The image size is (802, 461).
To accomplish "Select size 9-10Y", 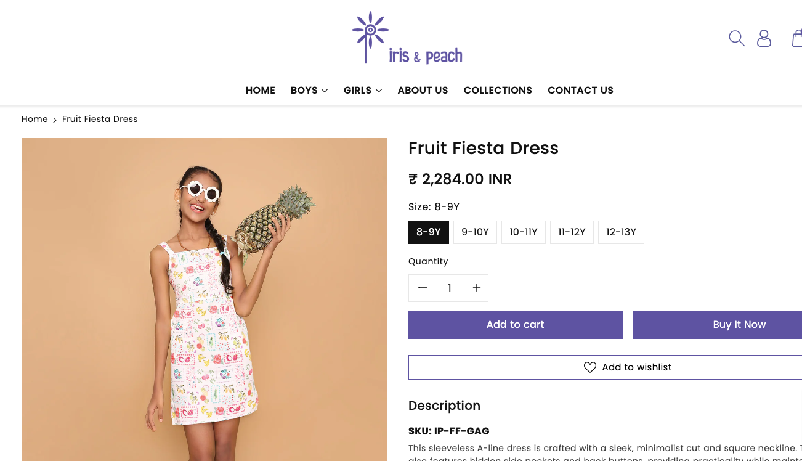I will (475, 232).
